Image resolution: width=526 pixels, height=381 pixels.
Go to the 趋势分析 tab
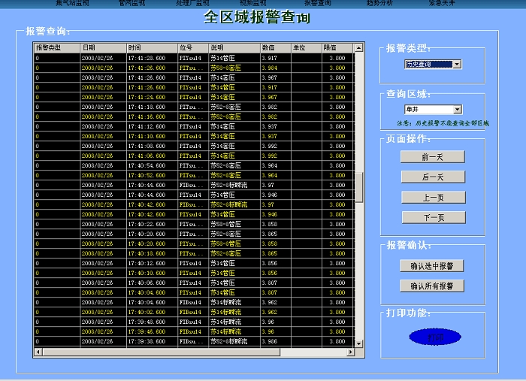pyautogui.click(x=379, y=4)
